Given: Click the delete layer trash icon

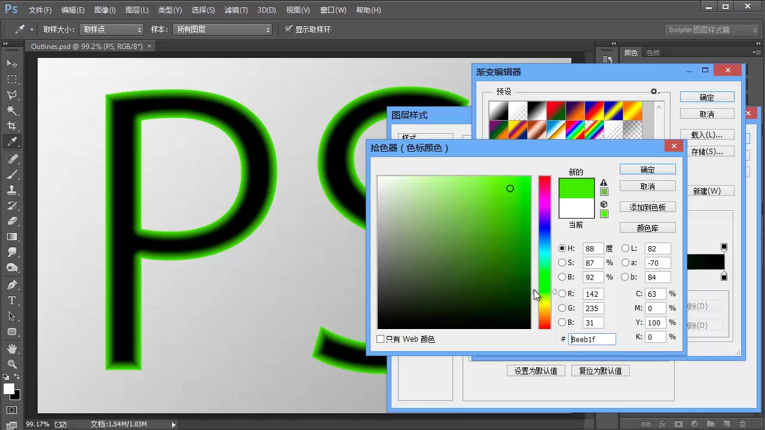Looking at the screenshot, I should 743,424.
